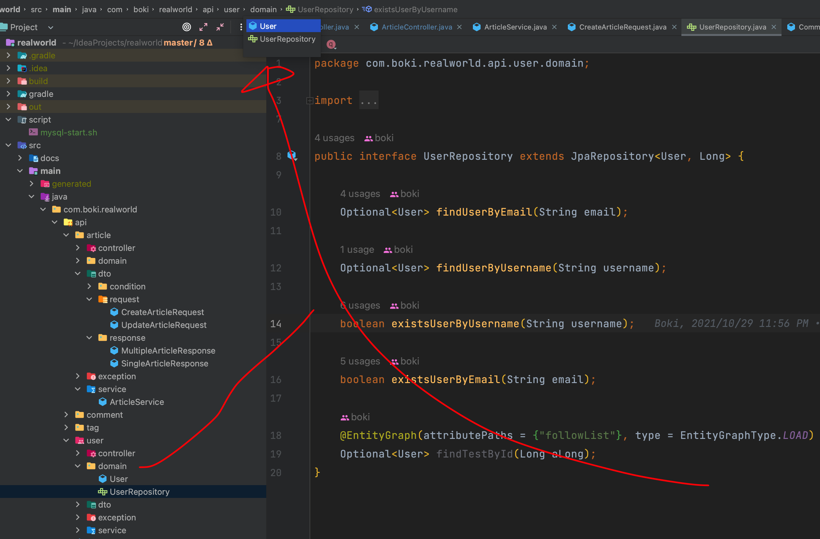The width and height of the screenshot is (820, 539).
Task: Select User in the navigation popup
Action: point(268,26)
